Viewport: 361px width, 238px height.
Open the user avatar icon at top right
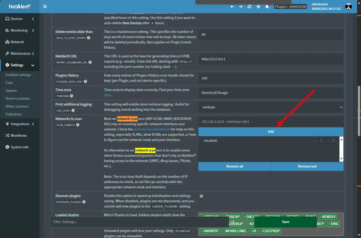tap(348, 7)
